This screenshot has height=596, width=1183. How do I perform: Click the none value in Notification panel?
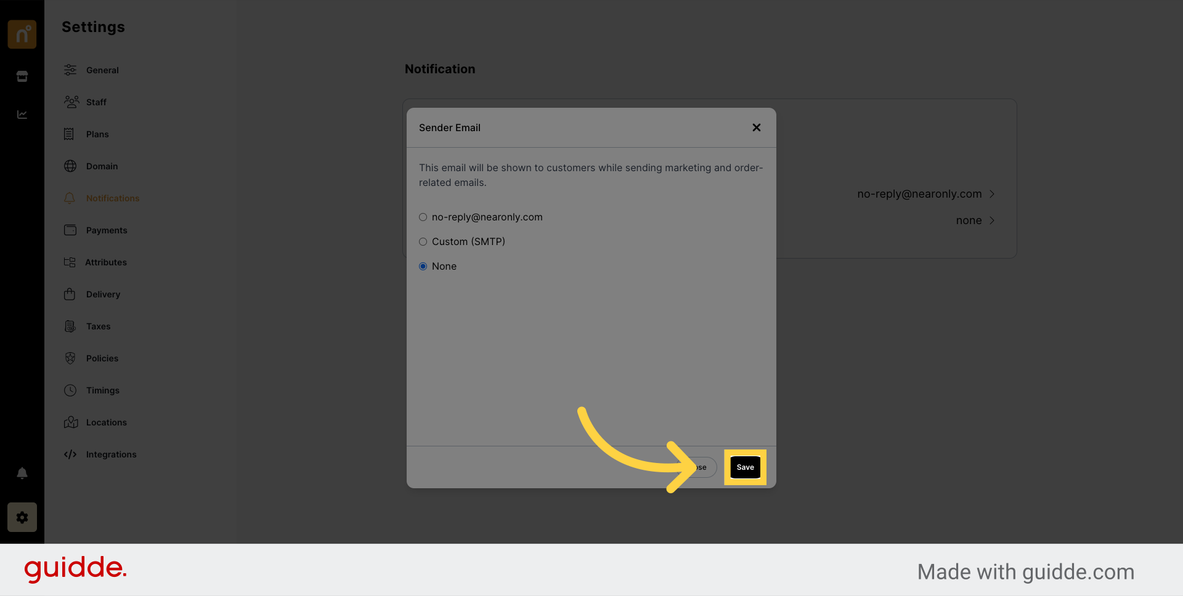click(x=969, y=220)
